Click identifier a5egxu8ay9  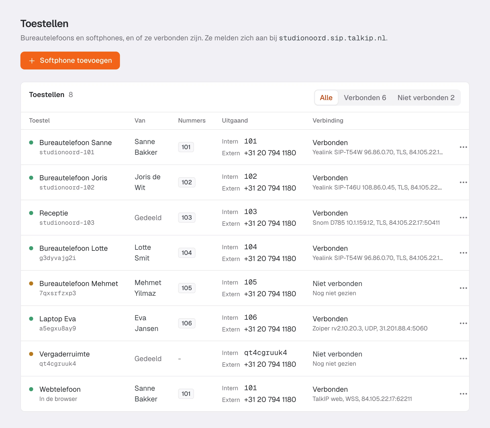(58, 328)
